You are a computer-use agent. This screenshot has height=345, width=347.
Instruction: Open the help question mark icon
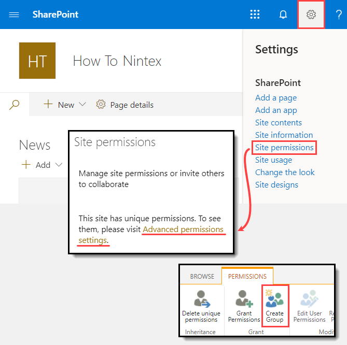coord(339,15)
